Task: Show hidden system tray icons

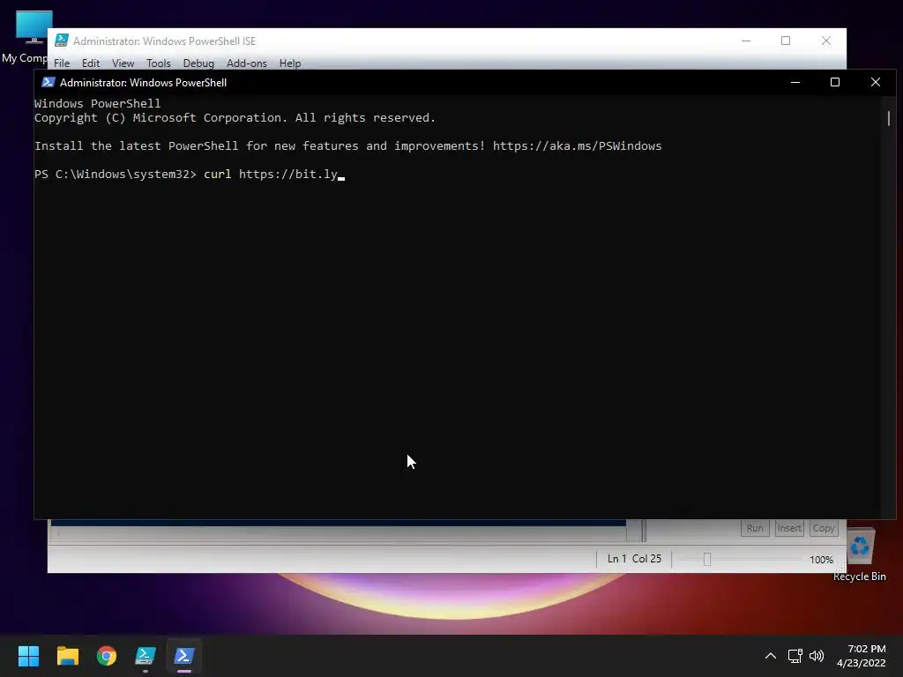Action: 771,656
